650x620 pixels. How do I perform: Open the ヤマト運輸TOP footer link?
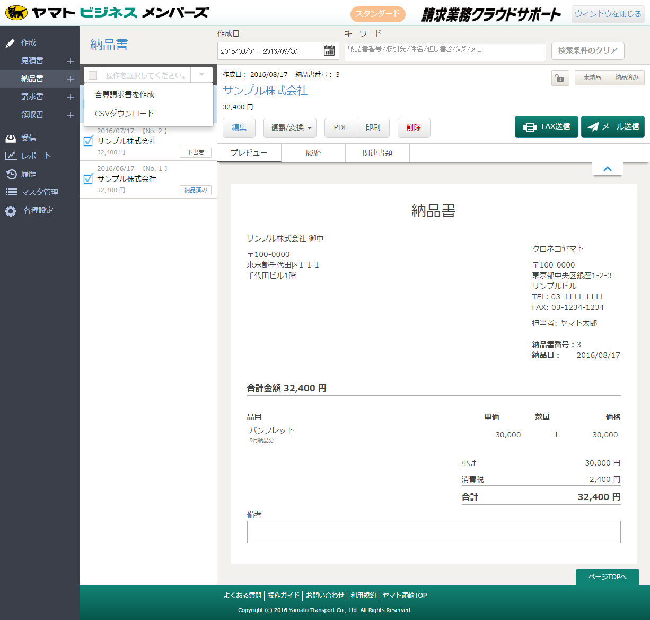405,596
